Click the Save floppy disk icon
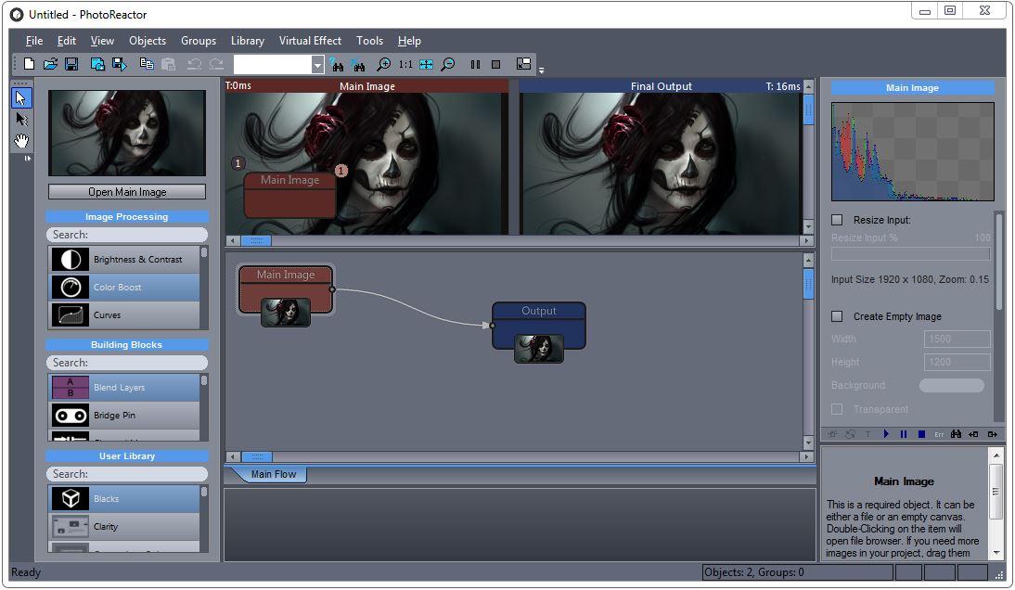Screen dimensions: 1015x590 pyautogui.click(x=71, y=64)
